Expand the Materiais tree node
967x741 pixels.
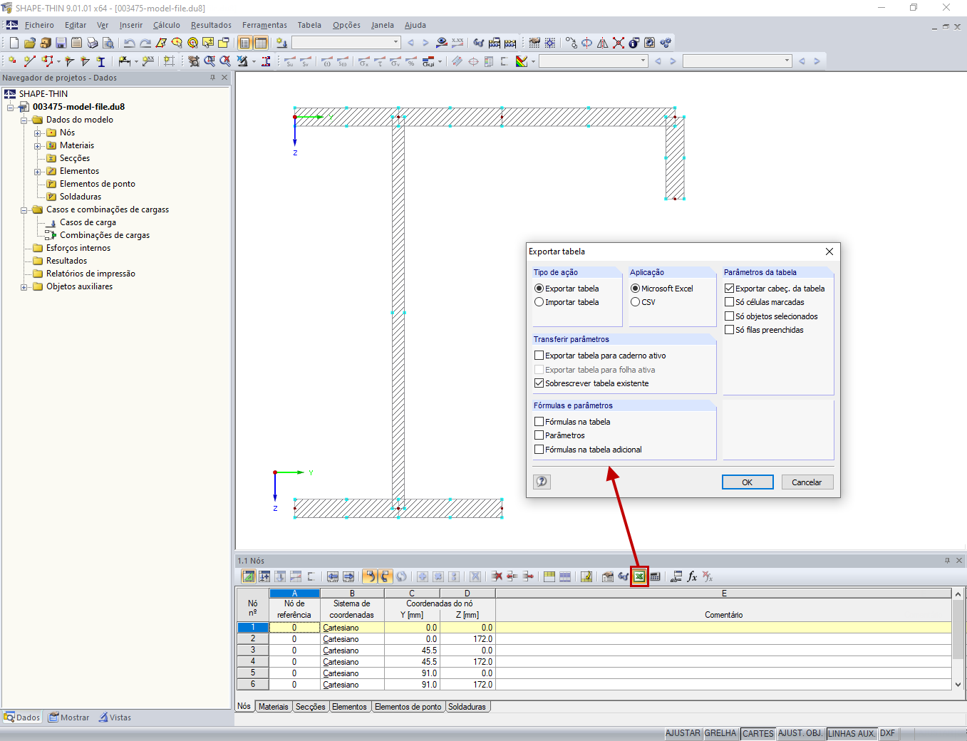38,145
